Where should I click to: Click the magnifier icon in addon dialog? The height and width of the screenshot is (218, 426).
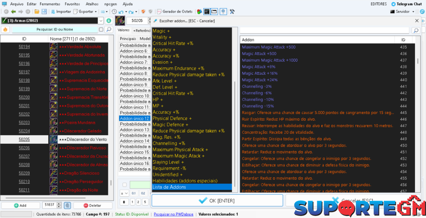click(415, 31)
